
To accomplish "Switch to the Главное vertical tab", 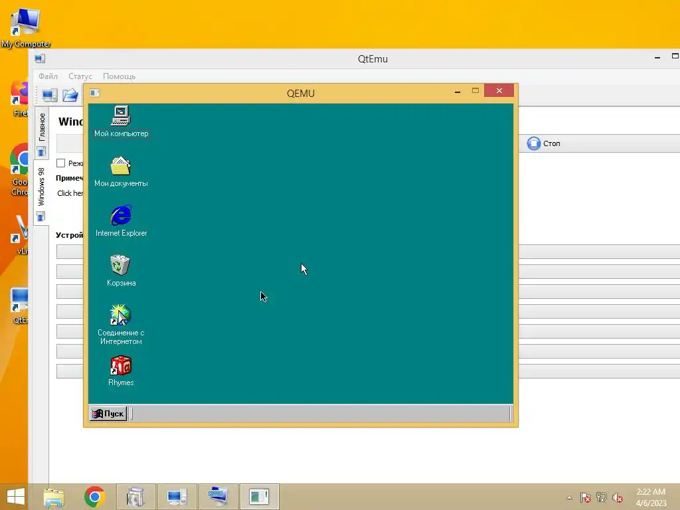I will [x=42, y=133].
